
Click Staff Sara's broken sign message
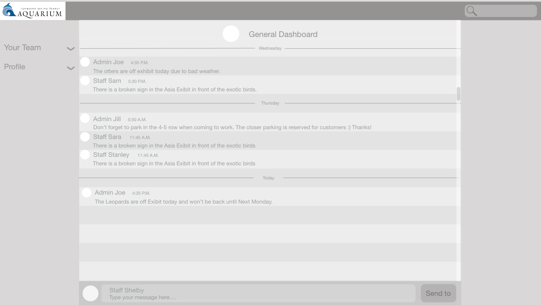pos(174,146)
